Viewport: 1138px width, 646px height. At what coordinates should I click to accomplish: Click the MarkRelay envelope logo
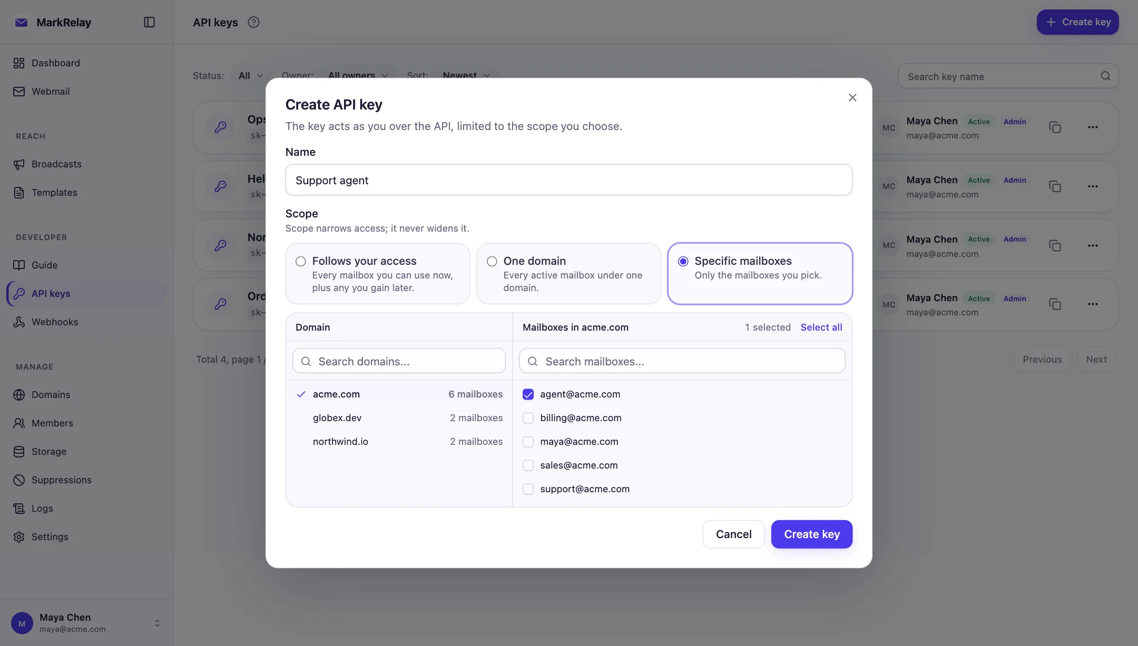(x=21, y=22)
